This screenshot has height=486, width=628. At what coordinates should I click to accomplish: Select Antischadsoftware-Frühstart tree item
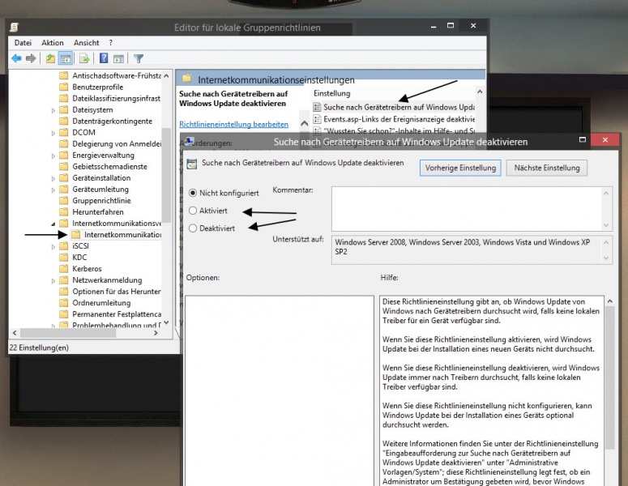117,75
